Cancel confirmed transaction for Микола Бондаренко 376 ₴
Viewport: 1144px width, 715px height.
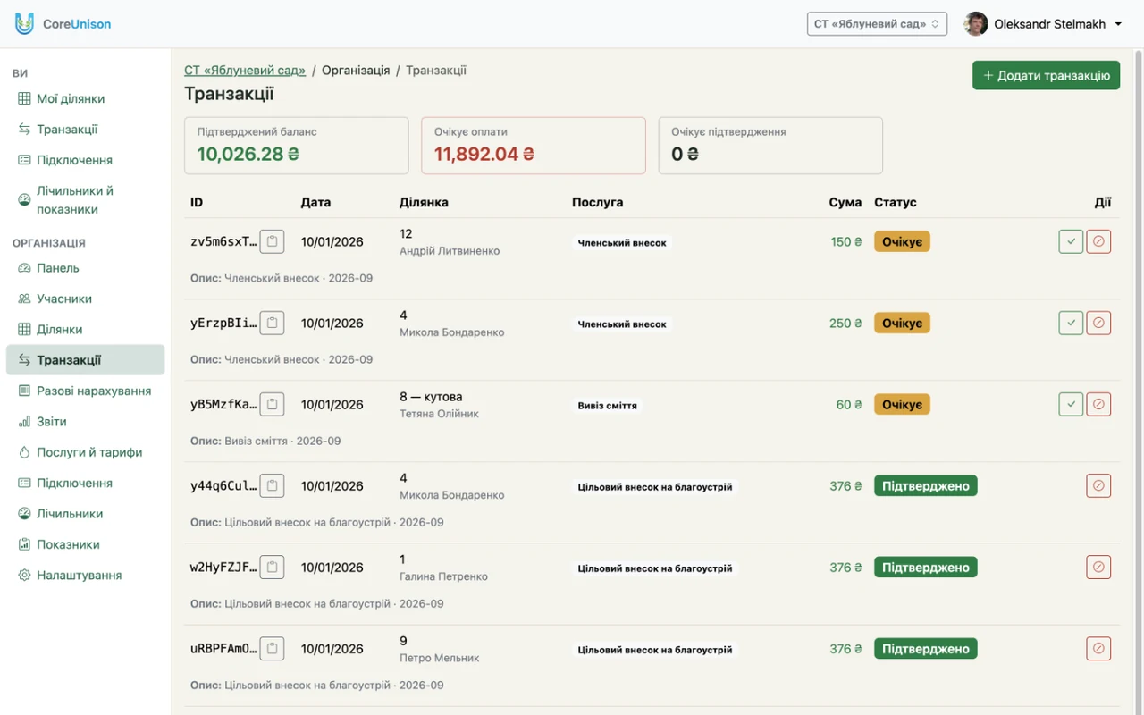point(1098,485)
